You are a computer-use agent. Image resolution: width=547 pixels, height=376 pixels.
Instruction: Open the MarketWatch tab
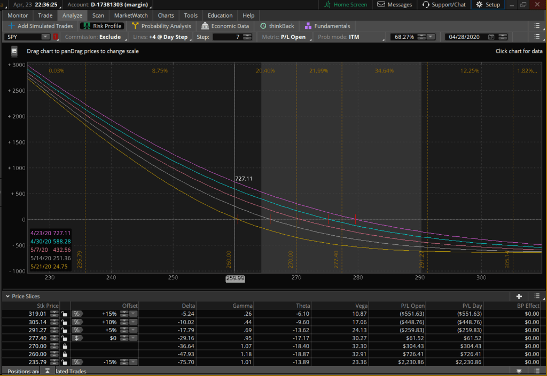click(131, 15)
